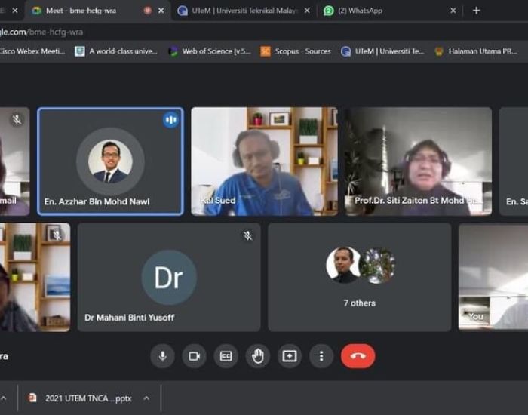Open a new browser tab
The height and width of the screenshot is (415, 528).
click(x=476, y=11)
